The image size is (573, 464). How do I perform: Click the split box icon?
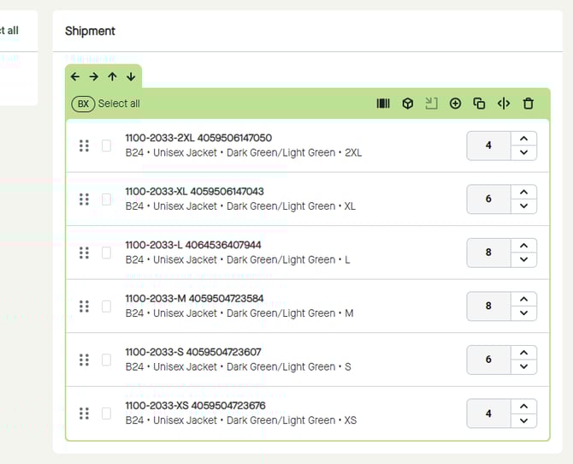click(x=504, y=104)
